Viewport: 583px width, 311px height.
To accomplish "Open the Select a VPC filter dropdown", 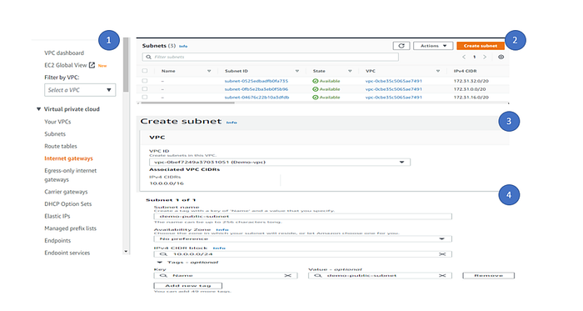I will click(x=80, y=90).
